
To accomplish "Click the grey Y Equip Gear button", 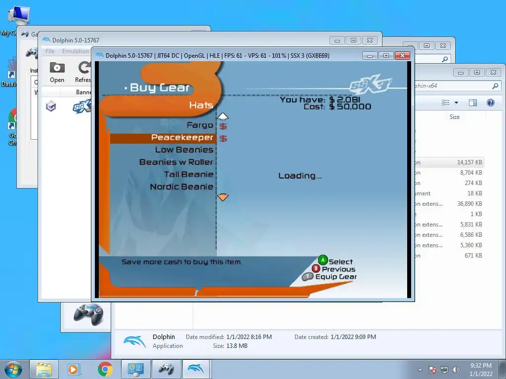I will pos(308,276).
